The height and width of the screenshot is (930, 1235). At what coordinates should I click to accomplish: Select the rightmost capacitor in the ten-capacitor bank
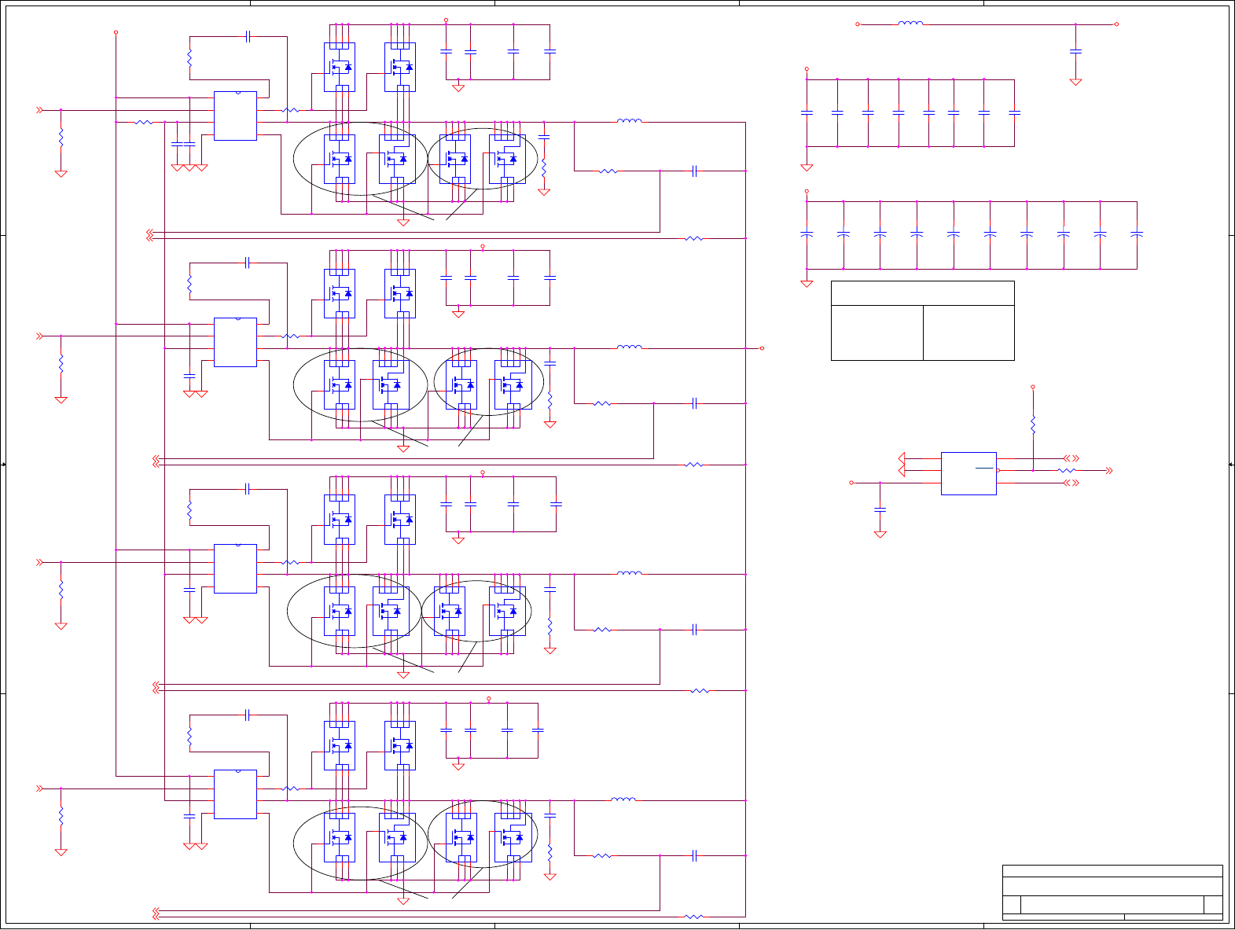(1136, 234)
